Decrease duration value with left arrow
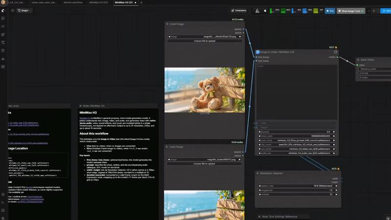The height and width of the screenshot is (220, 391). click(260, 132)
